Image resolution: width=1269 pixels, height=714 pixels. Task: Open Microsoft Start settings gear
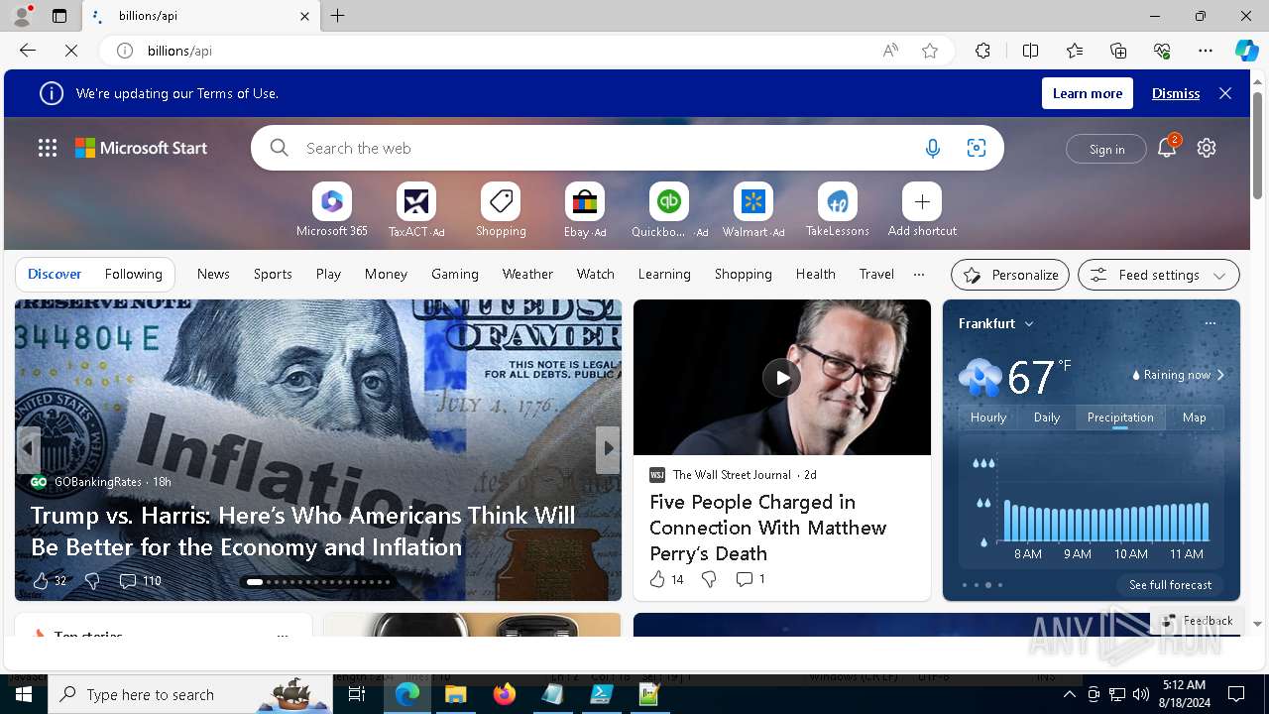tap(1207, 148)
